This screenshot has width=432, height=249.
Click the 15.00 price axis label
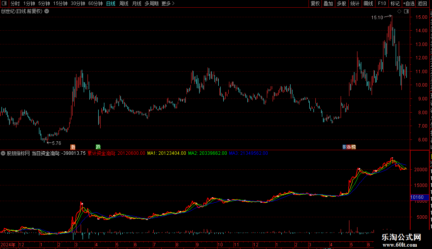tap(421, 17)
